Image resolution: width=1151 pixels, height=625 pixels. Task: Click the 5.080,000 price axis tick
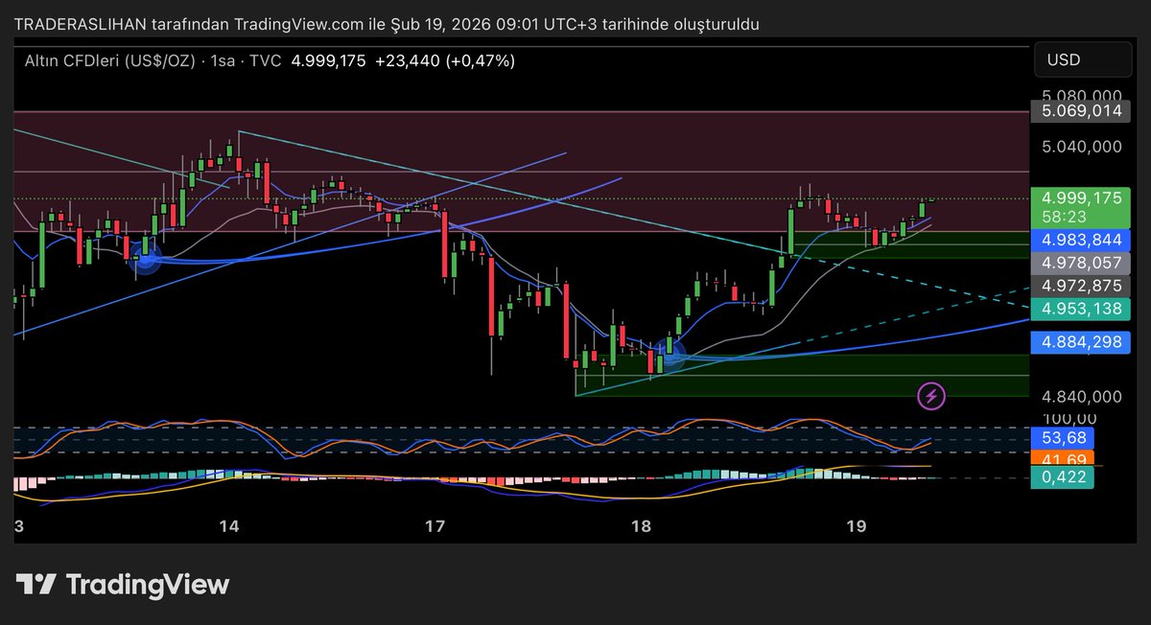coord(1084,96)
